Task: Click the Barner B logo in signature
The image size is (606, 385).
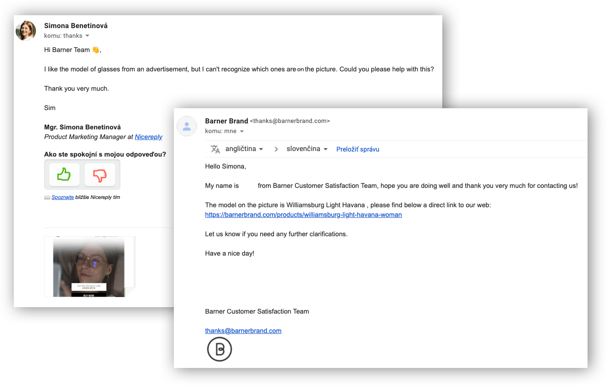Action: coord(220,350)
